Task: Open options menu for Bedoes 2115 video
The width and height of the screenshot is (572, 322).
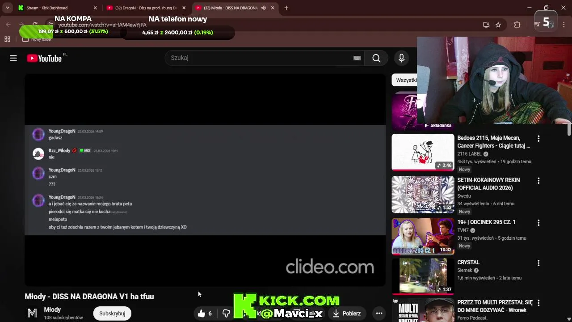Action: (x=538, y=139)
